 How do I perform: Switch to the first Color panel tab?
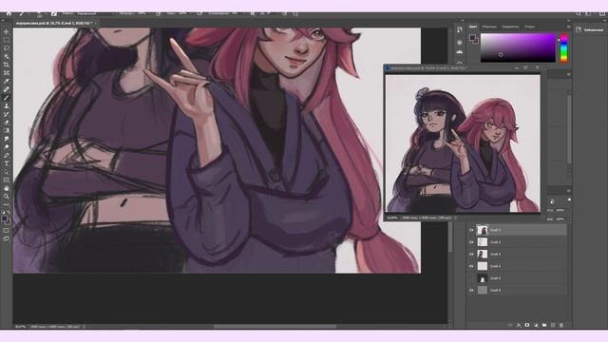(473, 27)
